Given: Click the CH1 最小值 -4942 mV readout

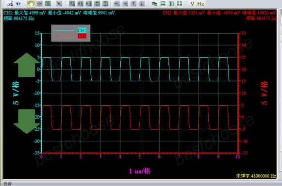Looking at the screenshot, I should 65,13.
